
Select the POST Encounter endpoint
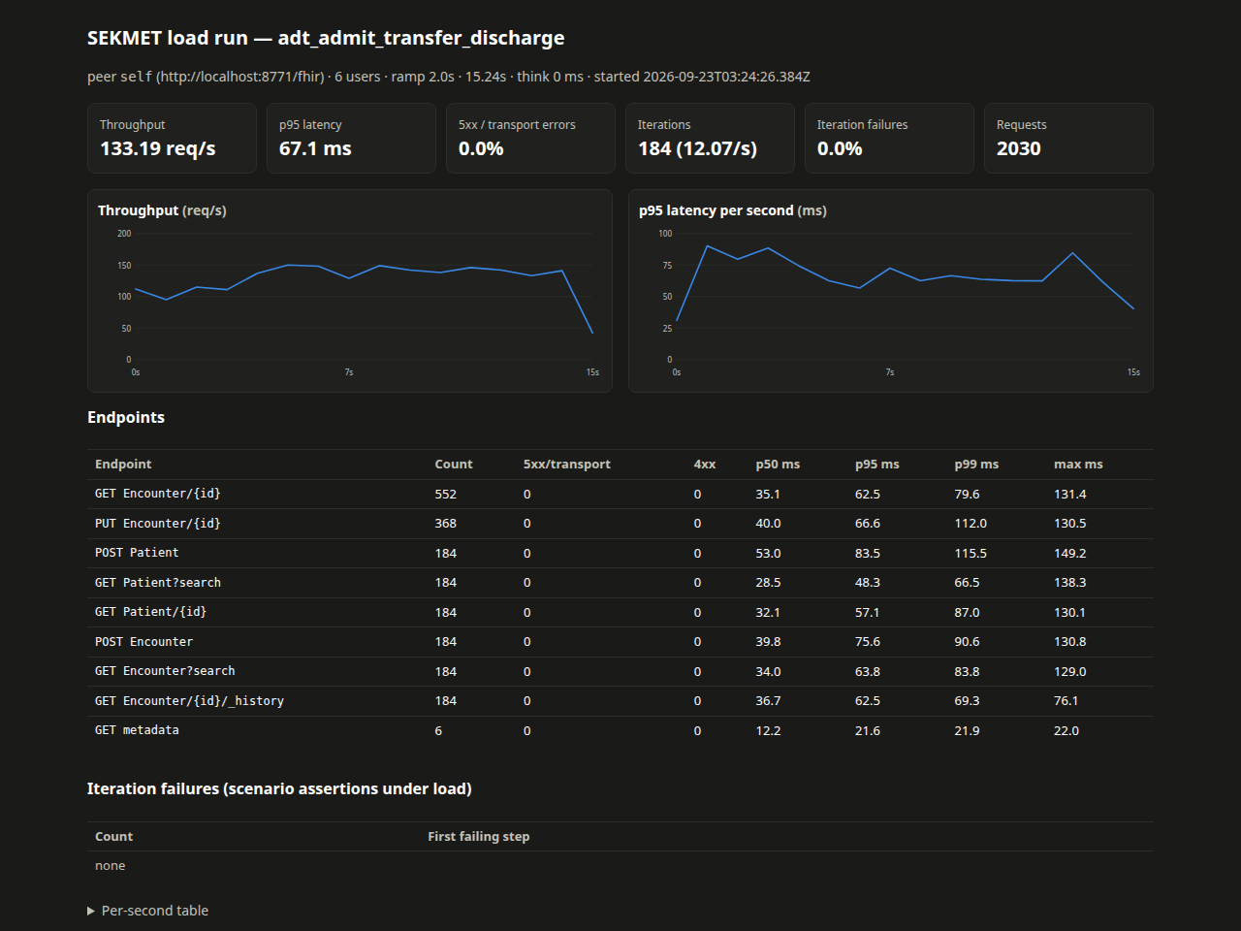point(144,642)
